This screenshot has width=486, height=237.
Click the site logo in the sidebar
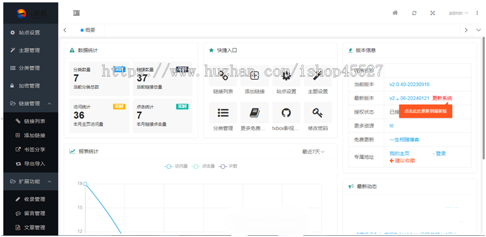coord(30,13)
